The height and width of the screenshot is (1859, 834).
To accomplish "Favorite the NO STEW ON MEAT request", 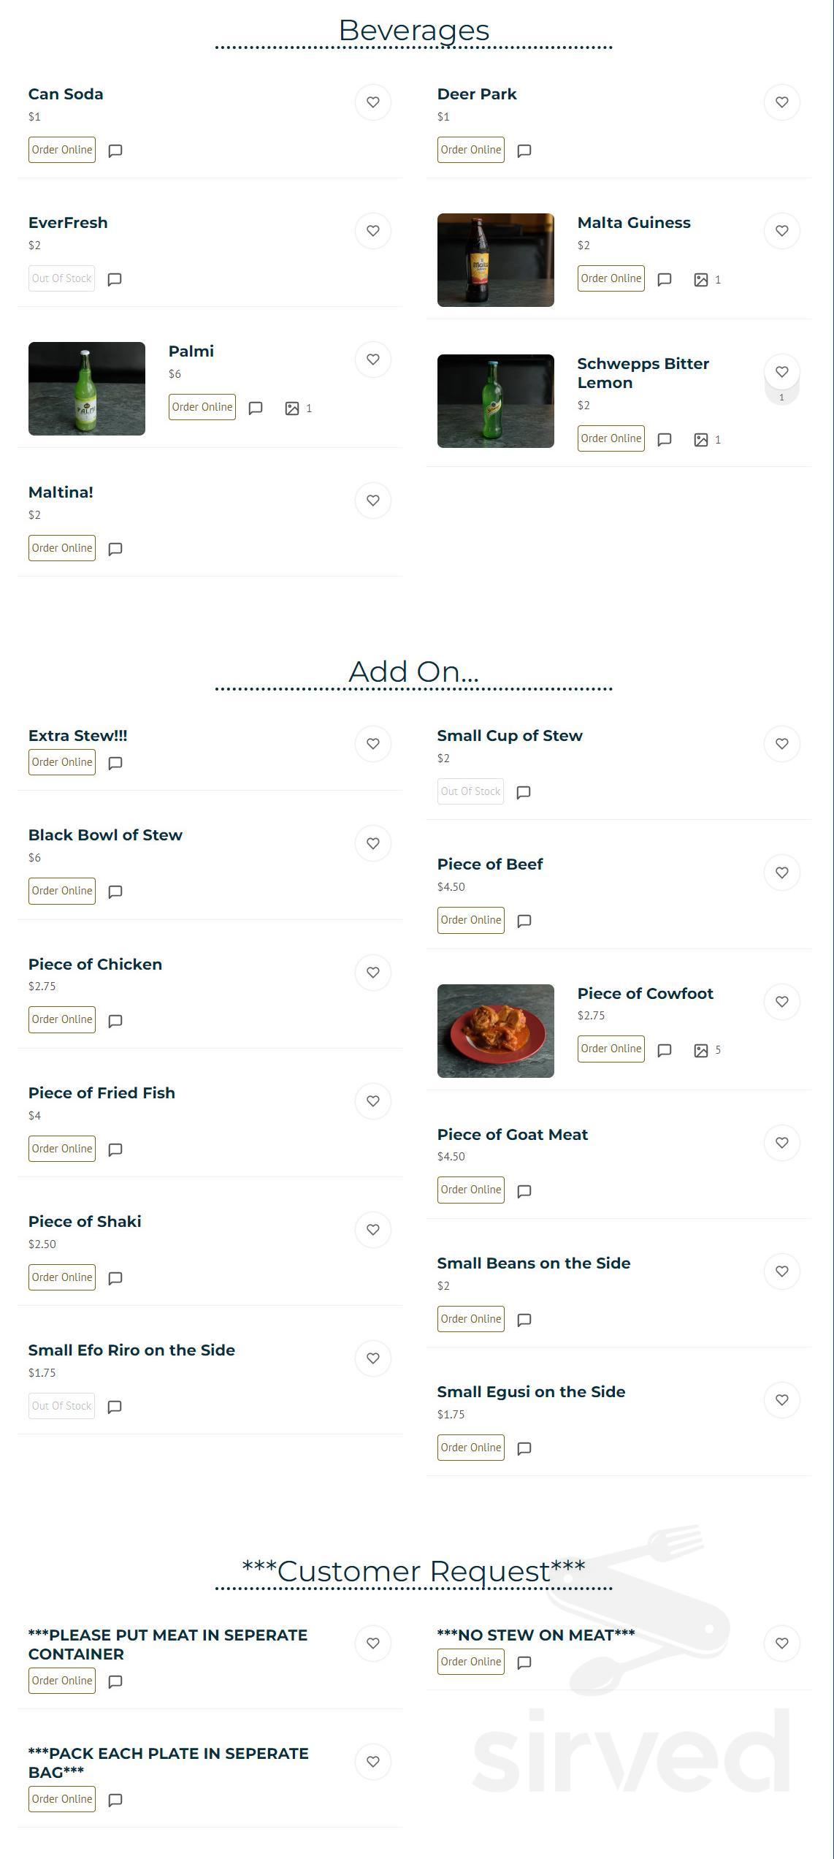I will [x=782, y=1643].
